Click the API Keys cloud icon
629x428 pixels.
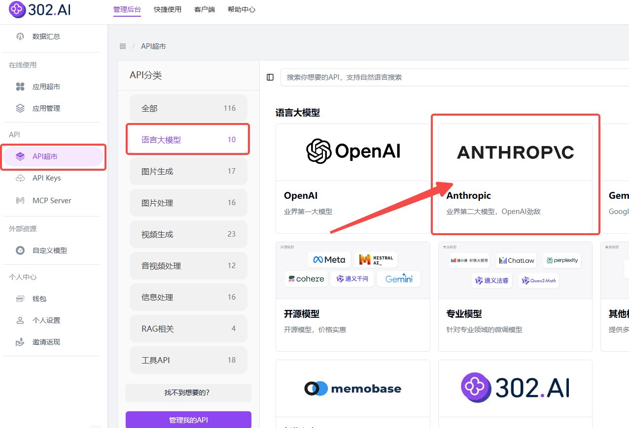[20, 178]
